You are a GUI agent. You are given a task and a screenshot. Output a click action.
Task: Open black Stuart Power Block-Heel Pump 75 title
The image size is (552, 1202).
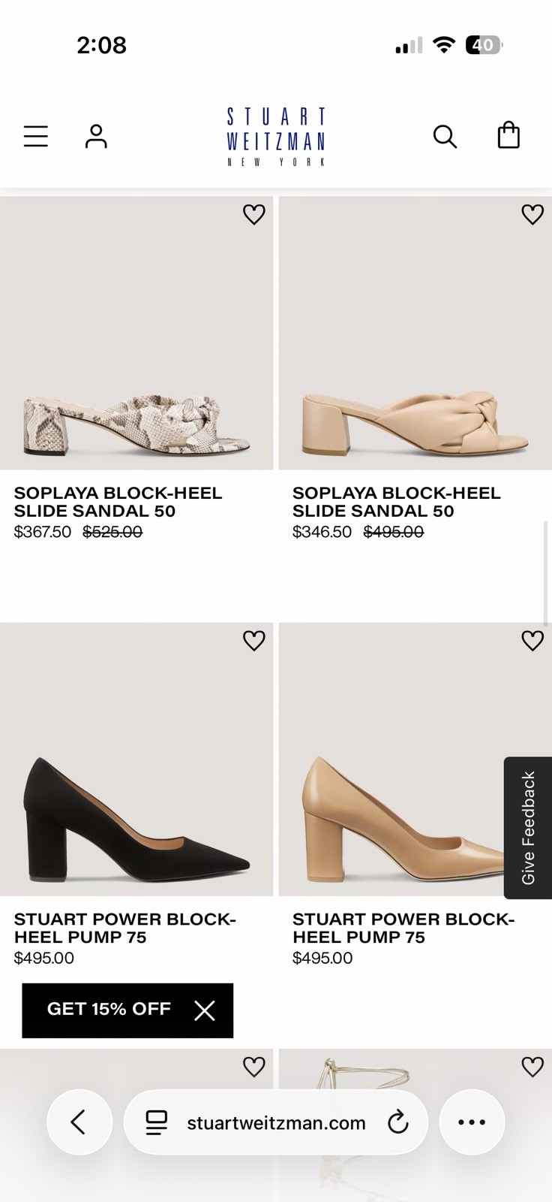pyautogui.click(x=124, y=929)
